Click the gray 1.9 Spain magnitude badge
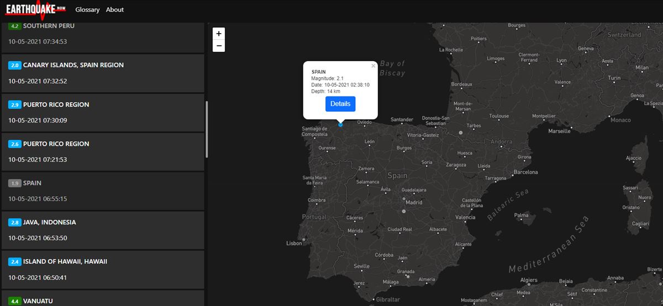 [15, 183]
